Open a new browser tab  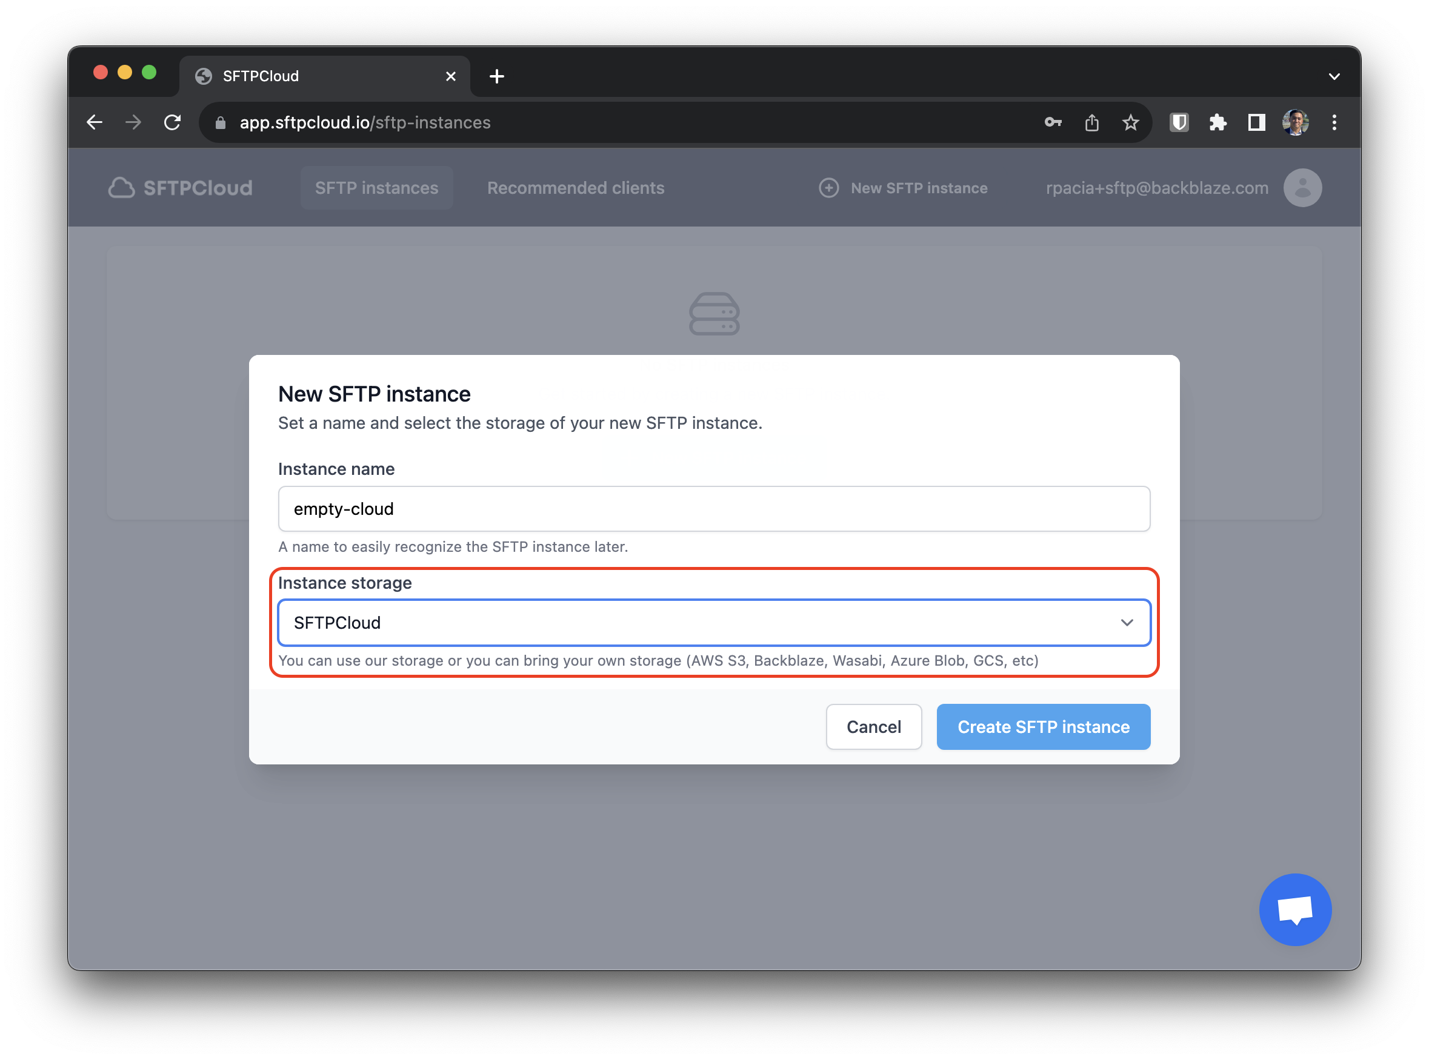496,76
